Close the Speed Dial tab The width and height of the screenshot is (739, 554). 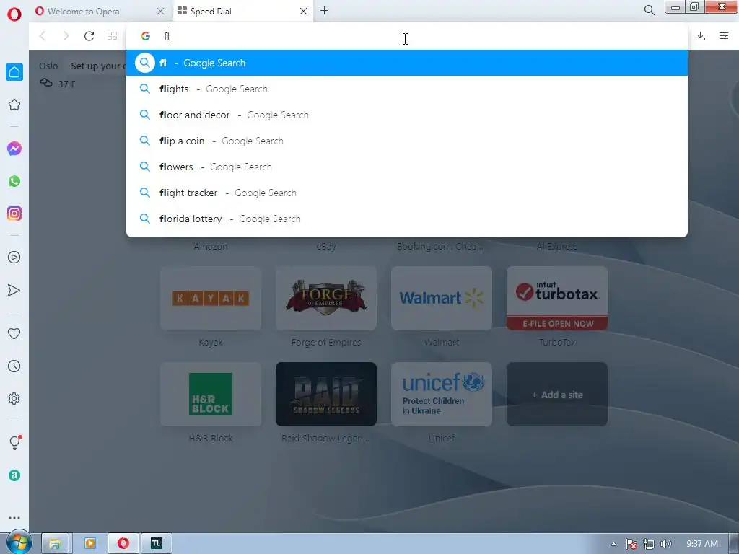pos(304,11)
